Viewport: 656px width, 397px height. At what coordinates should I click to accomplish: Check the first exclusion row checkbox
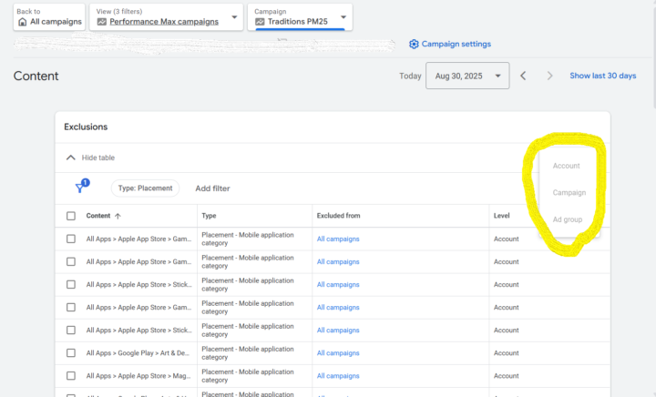(x=71, y=239)
